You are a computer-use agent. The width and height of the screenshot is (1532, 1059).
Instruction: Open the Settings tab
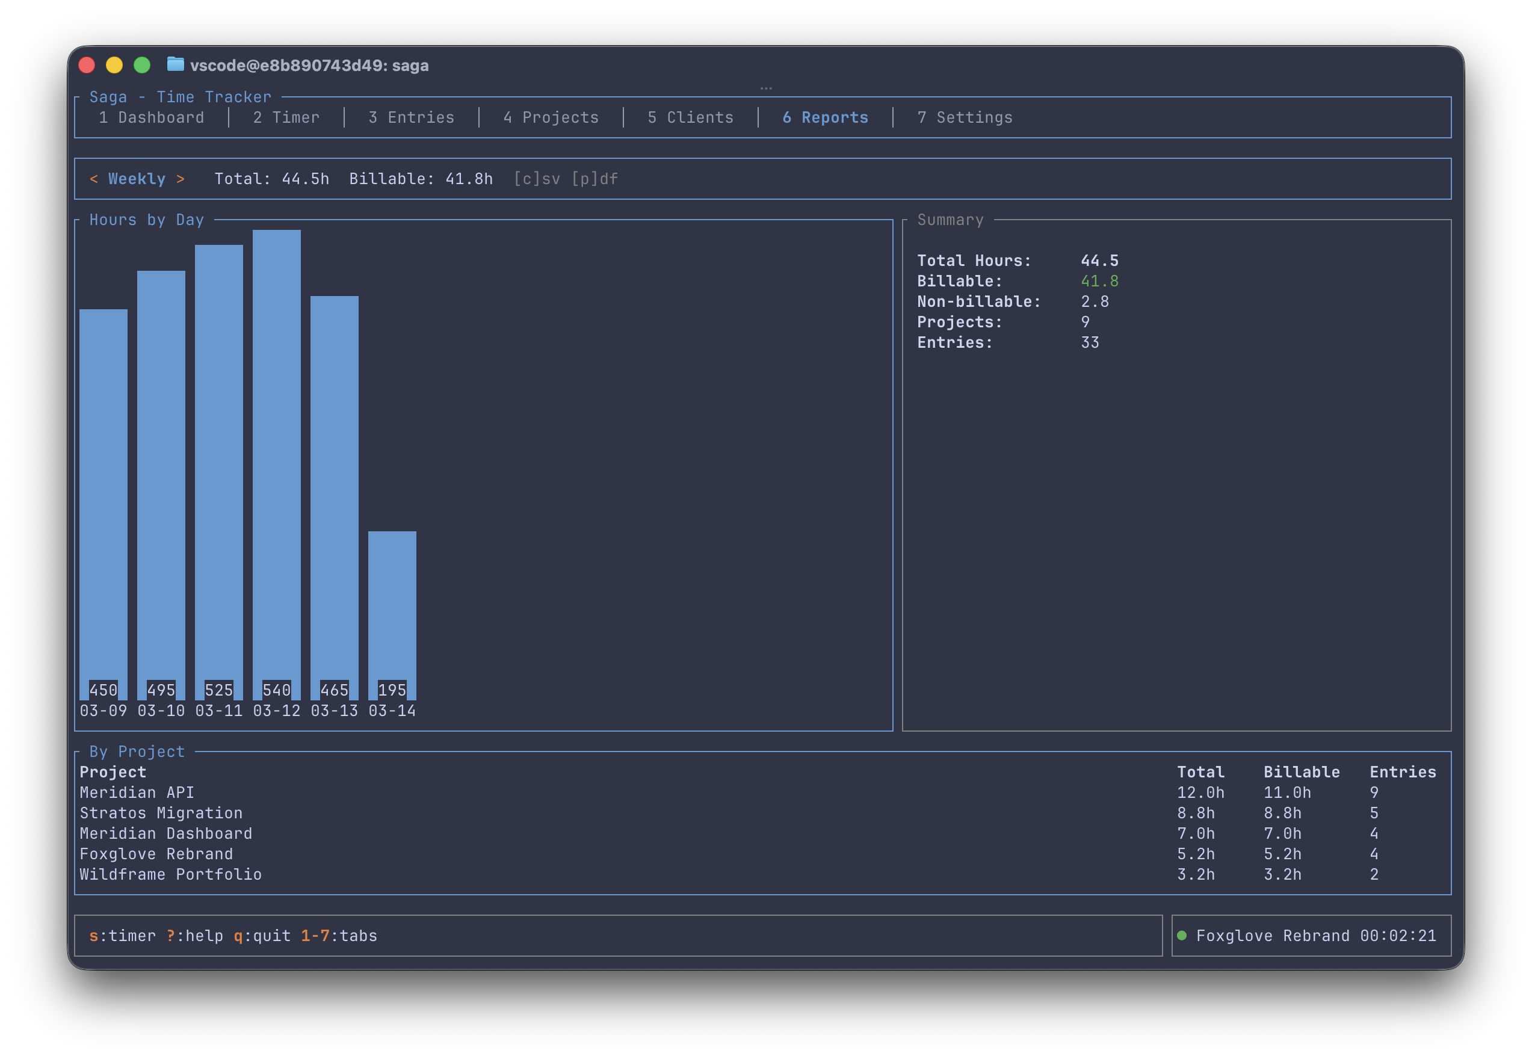click(965, 117)
